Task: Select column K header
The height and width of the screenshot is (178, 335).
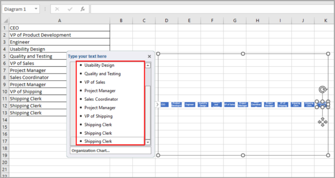Action: (324, 21)
